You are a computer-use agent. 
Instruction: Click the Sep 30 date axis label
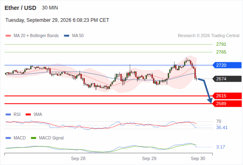click(198, 158)
